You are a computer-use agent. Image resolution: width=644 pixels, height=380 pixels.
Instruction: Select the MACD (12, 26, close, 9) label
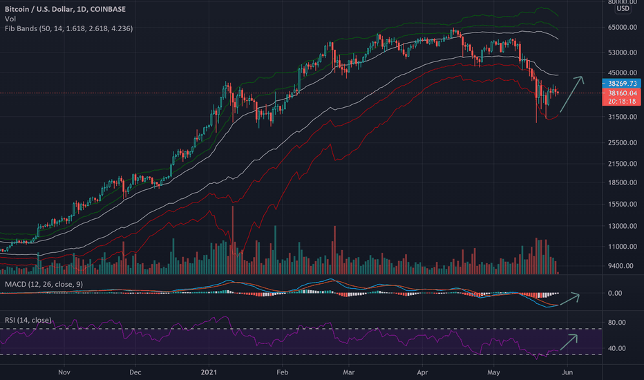tap(44, 284)
